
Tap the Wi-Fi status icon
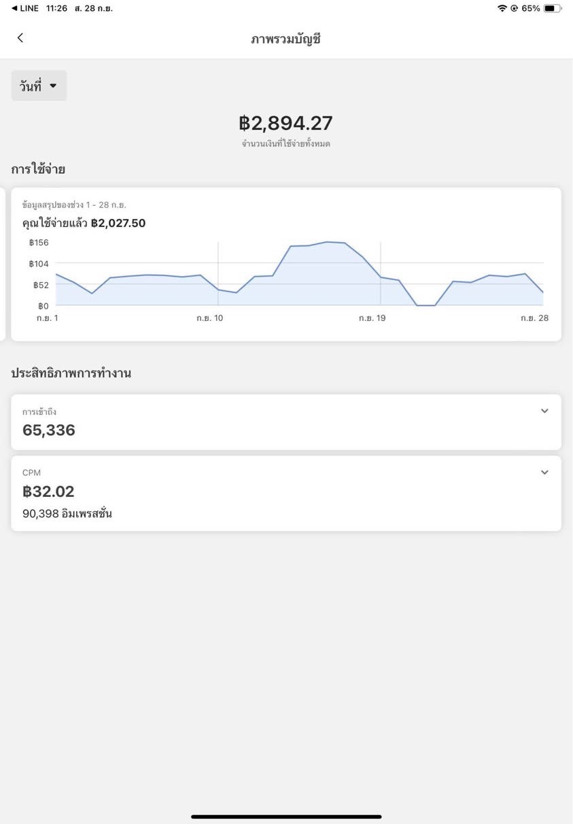click(x=502, y=8)
